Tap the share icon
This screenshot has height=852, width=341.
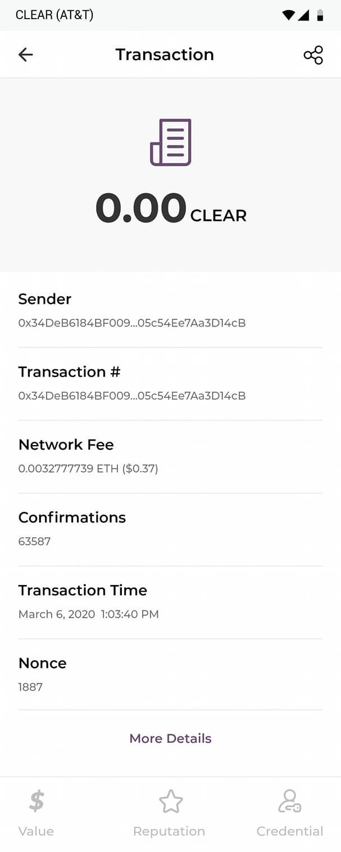(x=313, y=55)
